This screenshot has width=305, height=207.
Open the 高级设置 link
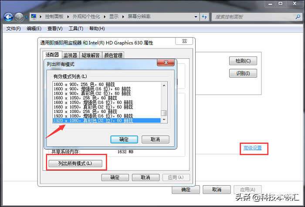pyautogui.click(x=252, y=148)
